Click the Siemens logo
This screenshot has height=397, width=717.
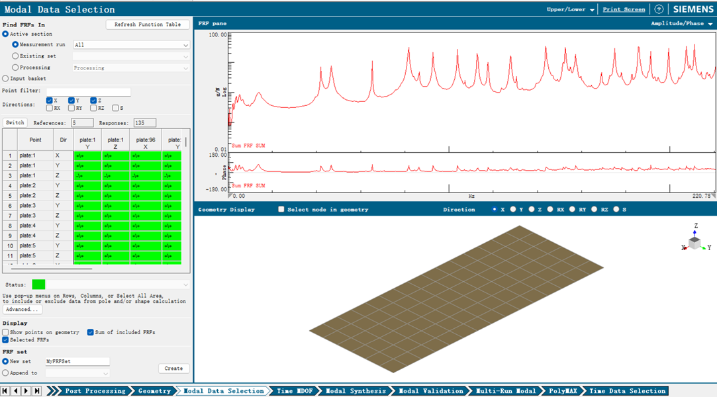coord(693,9)
